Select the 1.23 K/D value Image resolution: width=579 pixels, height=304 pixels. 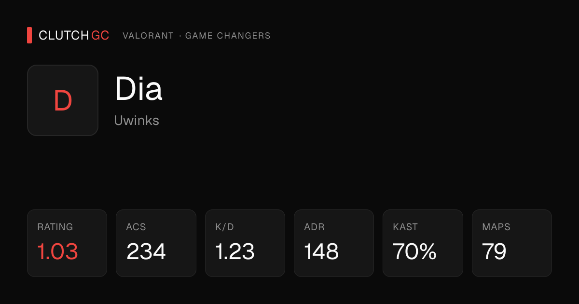tap(235, 251)
